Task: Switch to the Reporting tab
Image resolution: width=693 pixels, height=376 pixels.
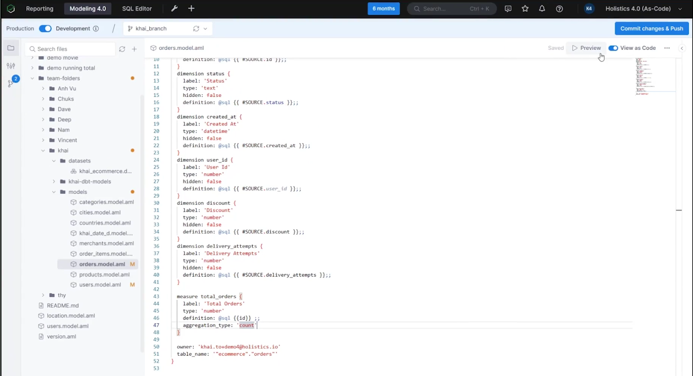Action: point(39,9)
